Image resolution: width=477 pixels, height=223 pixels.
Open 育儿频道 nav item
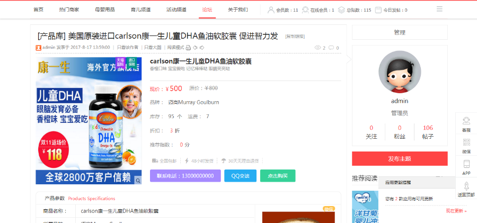click(x=141, y=10)
